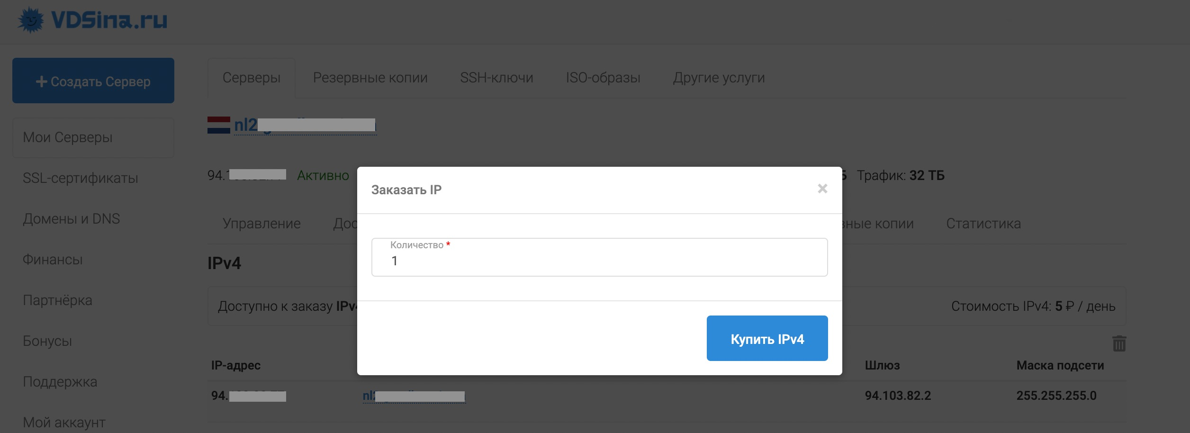Open SSL-сертификаты section
This screenshot has height=433, width=1190.
[81, 178]
